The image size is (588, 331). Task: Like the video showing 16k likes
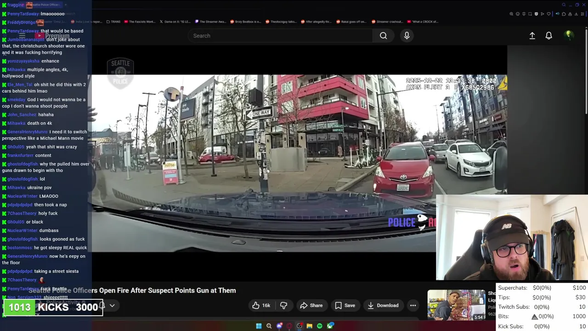coord(261,305)
